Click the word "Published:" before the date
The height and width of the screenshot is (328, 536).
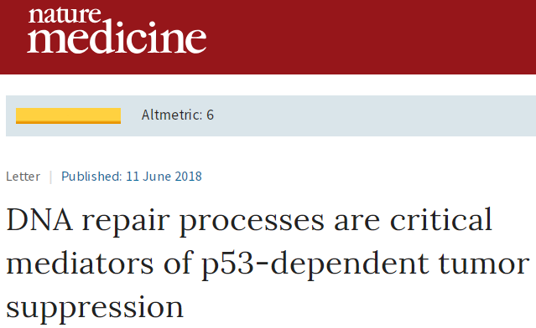91,177
